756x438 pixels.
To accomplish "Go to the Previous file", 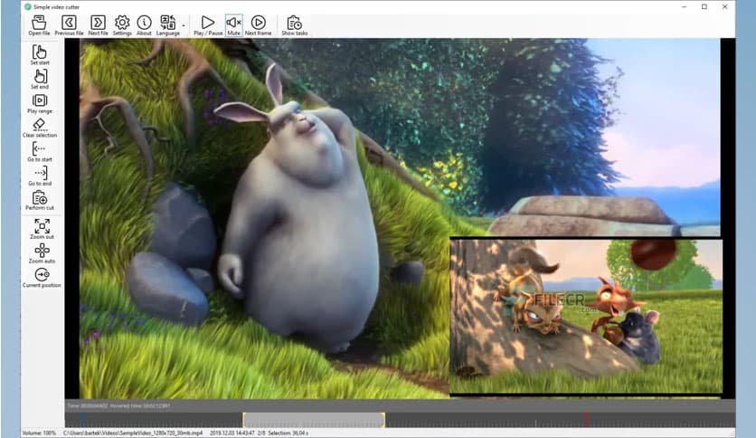I will tap(69, 25).
